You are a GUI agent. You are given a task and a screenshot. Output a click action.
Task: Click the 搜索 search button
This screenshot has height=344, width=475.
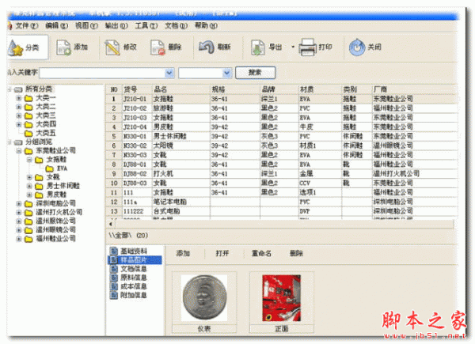coord(256,73)
